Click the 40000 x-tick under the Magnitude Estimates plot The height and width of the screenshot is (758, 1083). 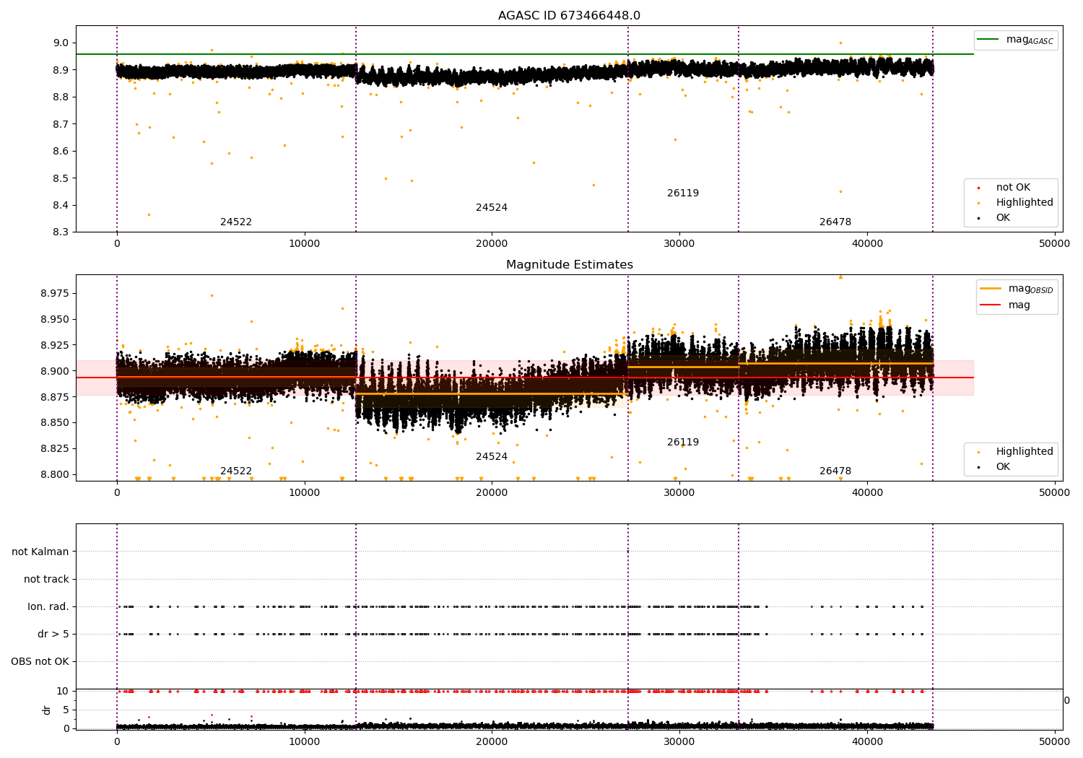[x=867, y=492]
